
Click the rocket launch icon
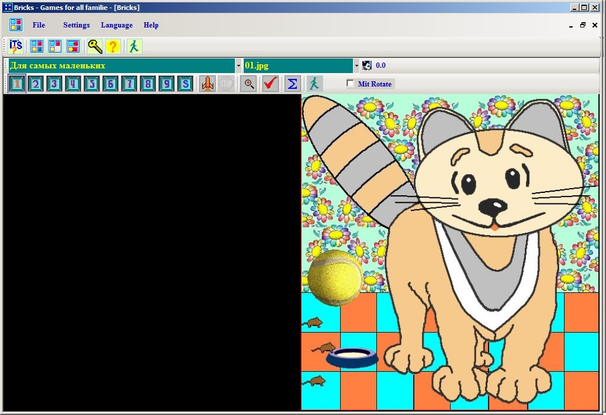(207, 84)
